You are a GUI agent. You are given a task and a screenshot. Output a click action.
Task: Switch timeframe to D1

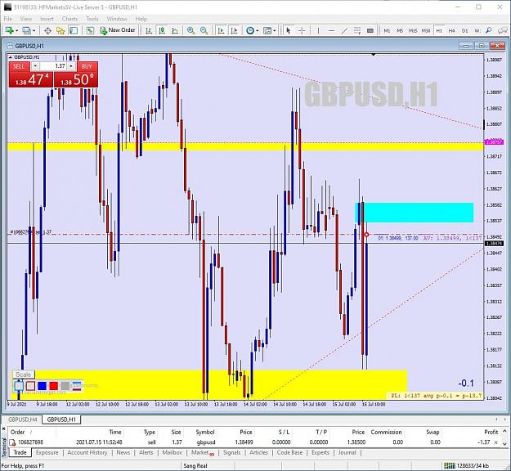tap(464, 30)
